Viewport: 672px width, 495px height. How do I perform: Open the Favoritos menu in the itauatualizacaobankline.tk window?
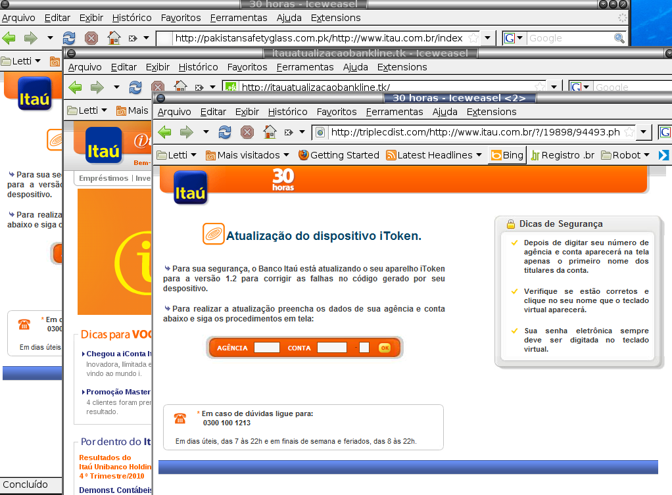[x=247, y=67]
